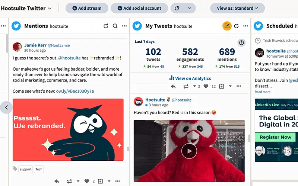Viewport: 298px width, 186px height.
Task: Search within the Mentions stream
Action: [x=115, y=26]
